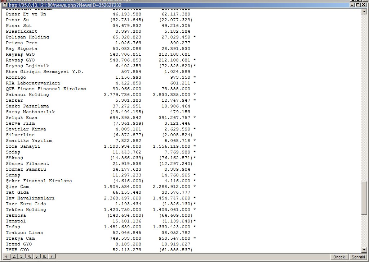Viewport: 369px width, 262px height.
Task: Click the vertical scrollbar thumb
Action: click(x=364, y=198)
